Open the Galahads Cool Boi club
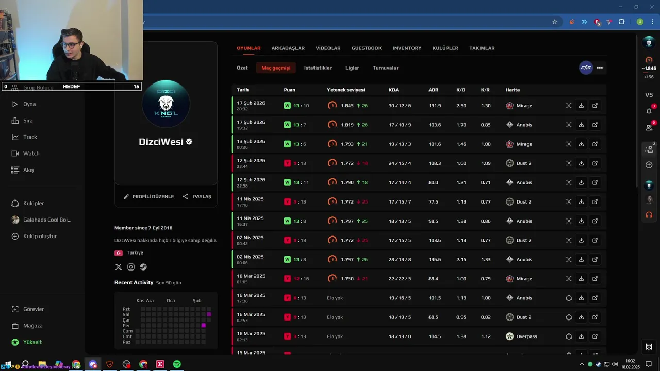 [x=41, y=220]
